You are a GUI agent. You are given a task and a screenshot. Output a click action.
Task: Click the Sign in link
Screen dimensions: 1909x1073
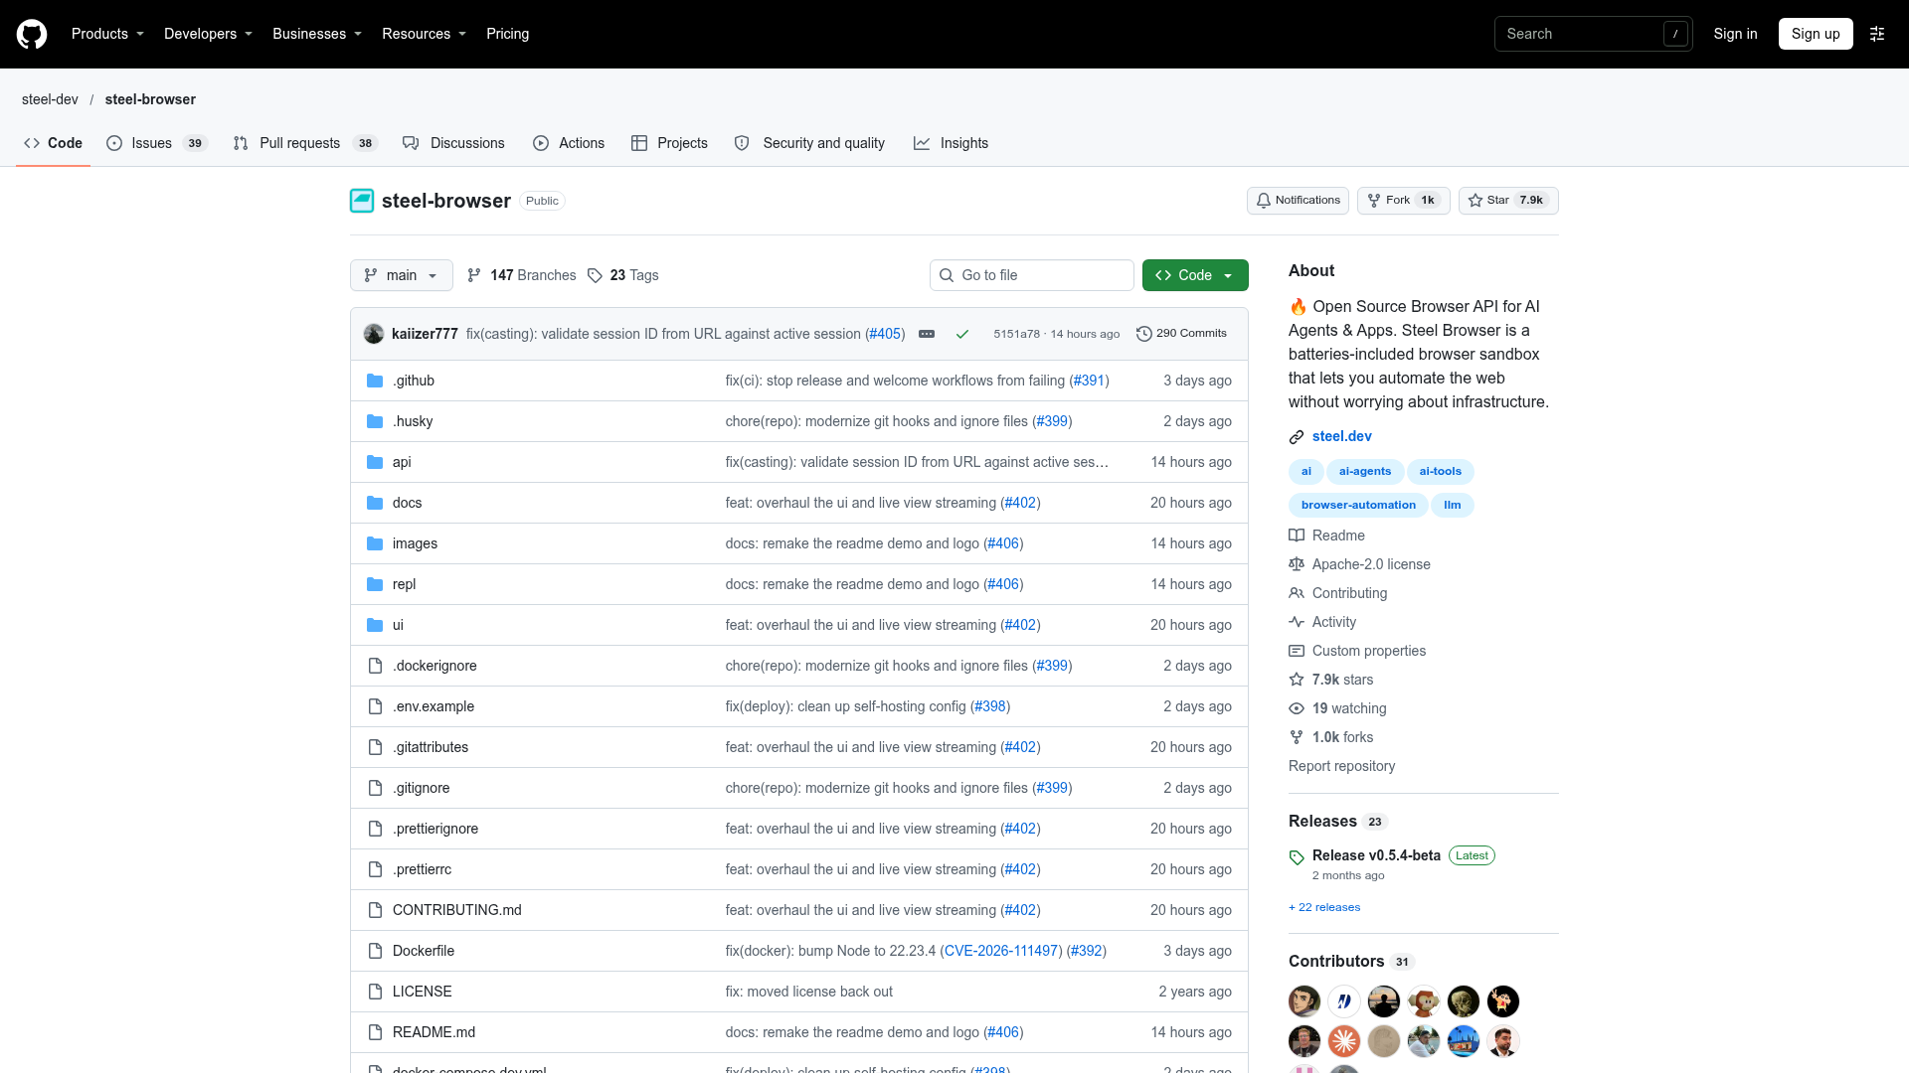pos(1735,34)
